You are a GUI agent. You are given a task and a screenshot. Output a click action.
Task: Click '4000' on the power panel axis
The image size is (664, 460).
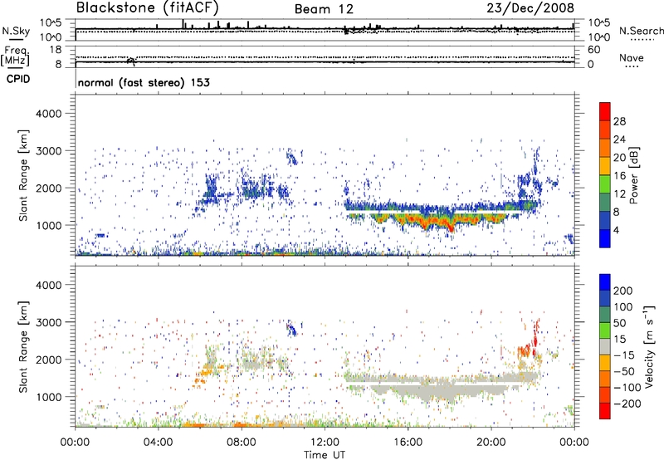click(48, 114)
